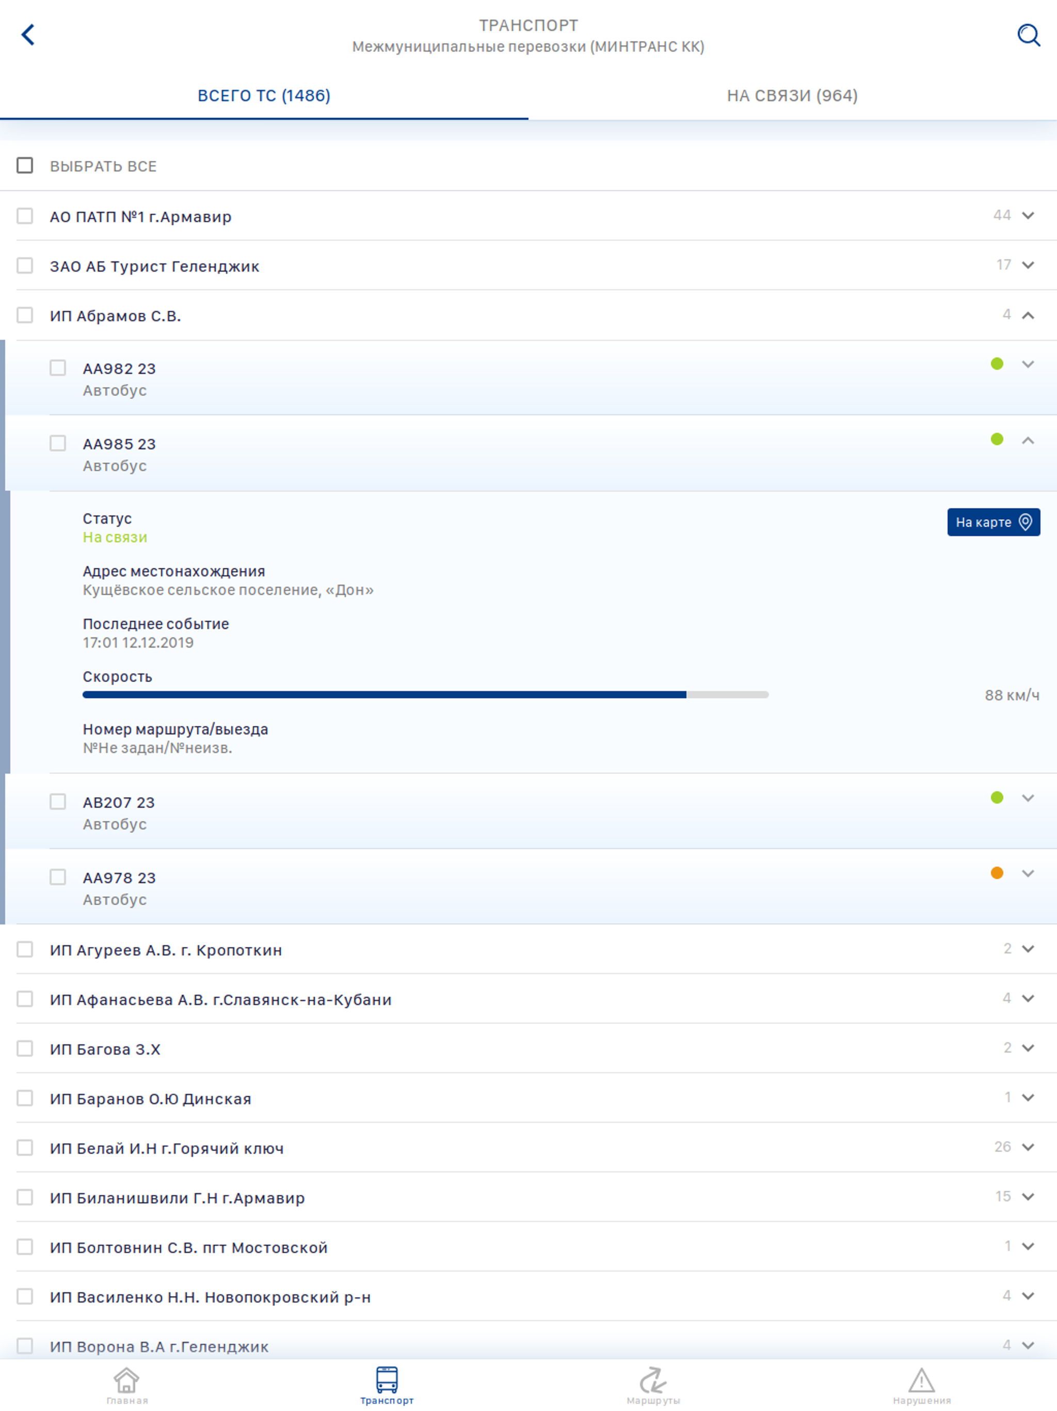Click the Скорость speed progress bar
This screenshot has width=1057, height=1411.
point(425,695)
